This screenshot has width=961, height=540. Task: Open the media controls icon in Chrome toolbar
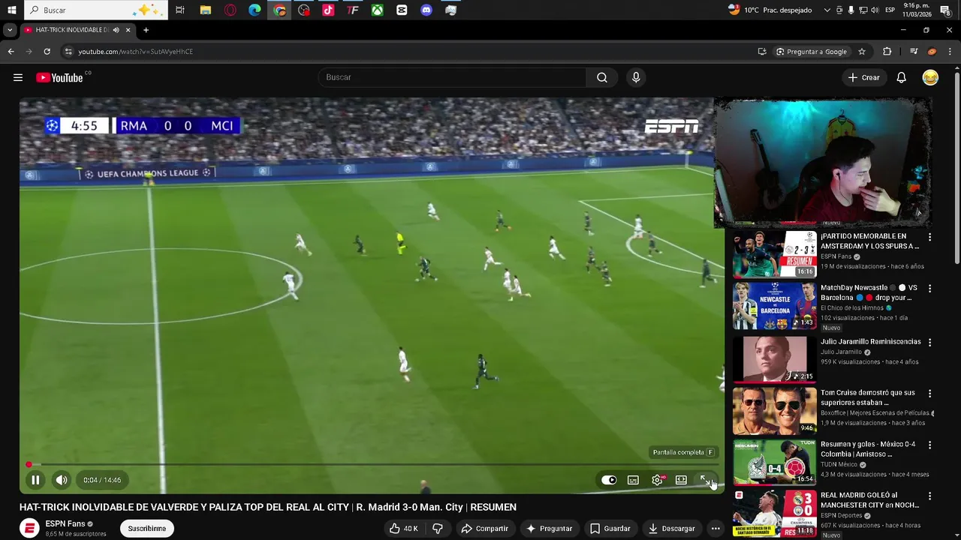click(914, 52)
